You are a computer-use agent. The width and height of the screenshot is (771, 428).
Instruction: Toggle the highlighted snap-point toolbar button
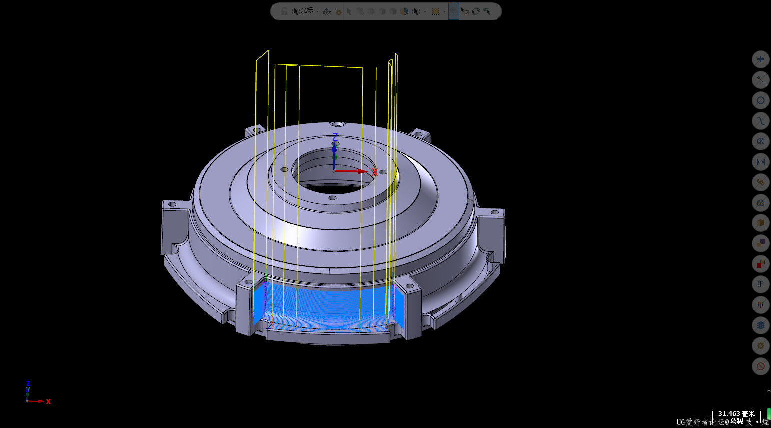pos(454,11)
